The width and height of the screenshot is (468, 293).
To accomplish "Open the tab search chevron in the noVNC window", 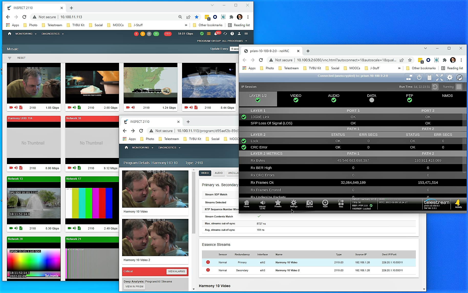I will [x=425, y=48].
